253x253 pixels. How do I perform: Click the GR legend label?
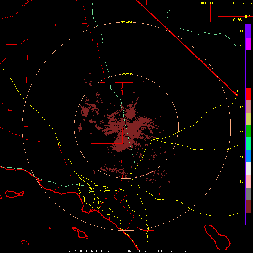coord(241,107)
